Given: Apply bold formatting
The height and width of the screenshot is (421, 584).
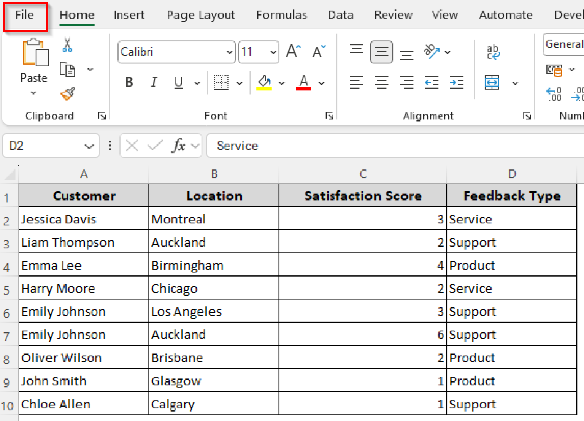Looking at the screenshot, I should coord(129,82).
